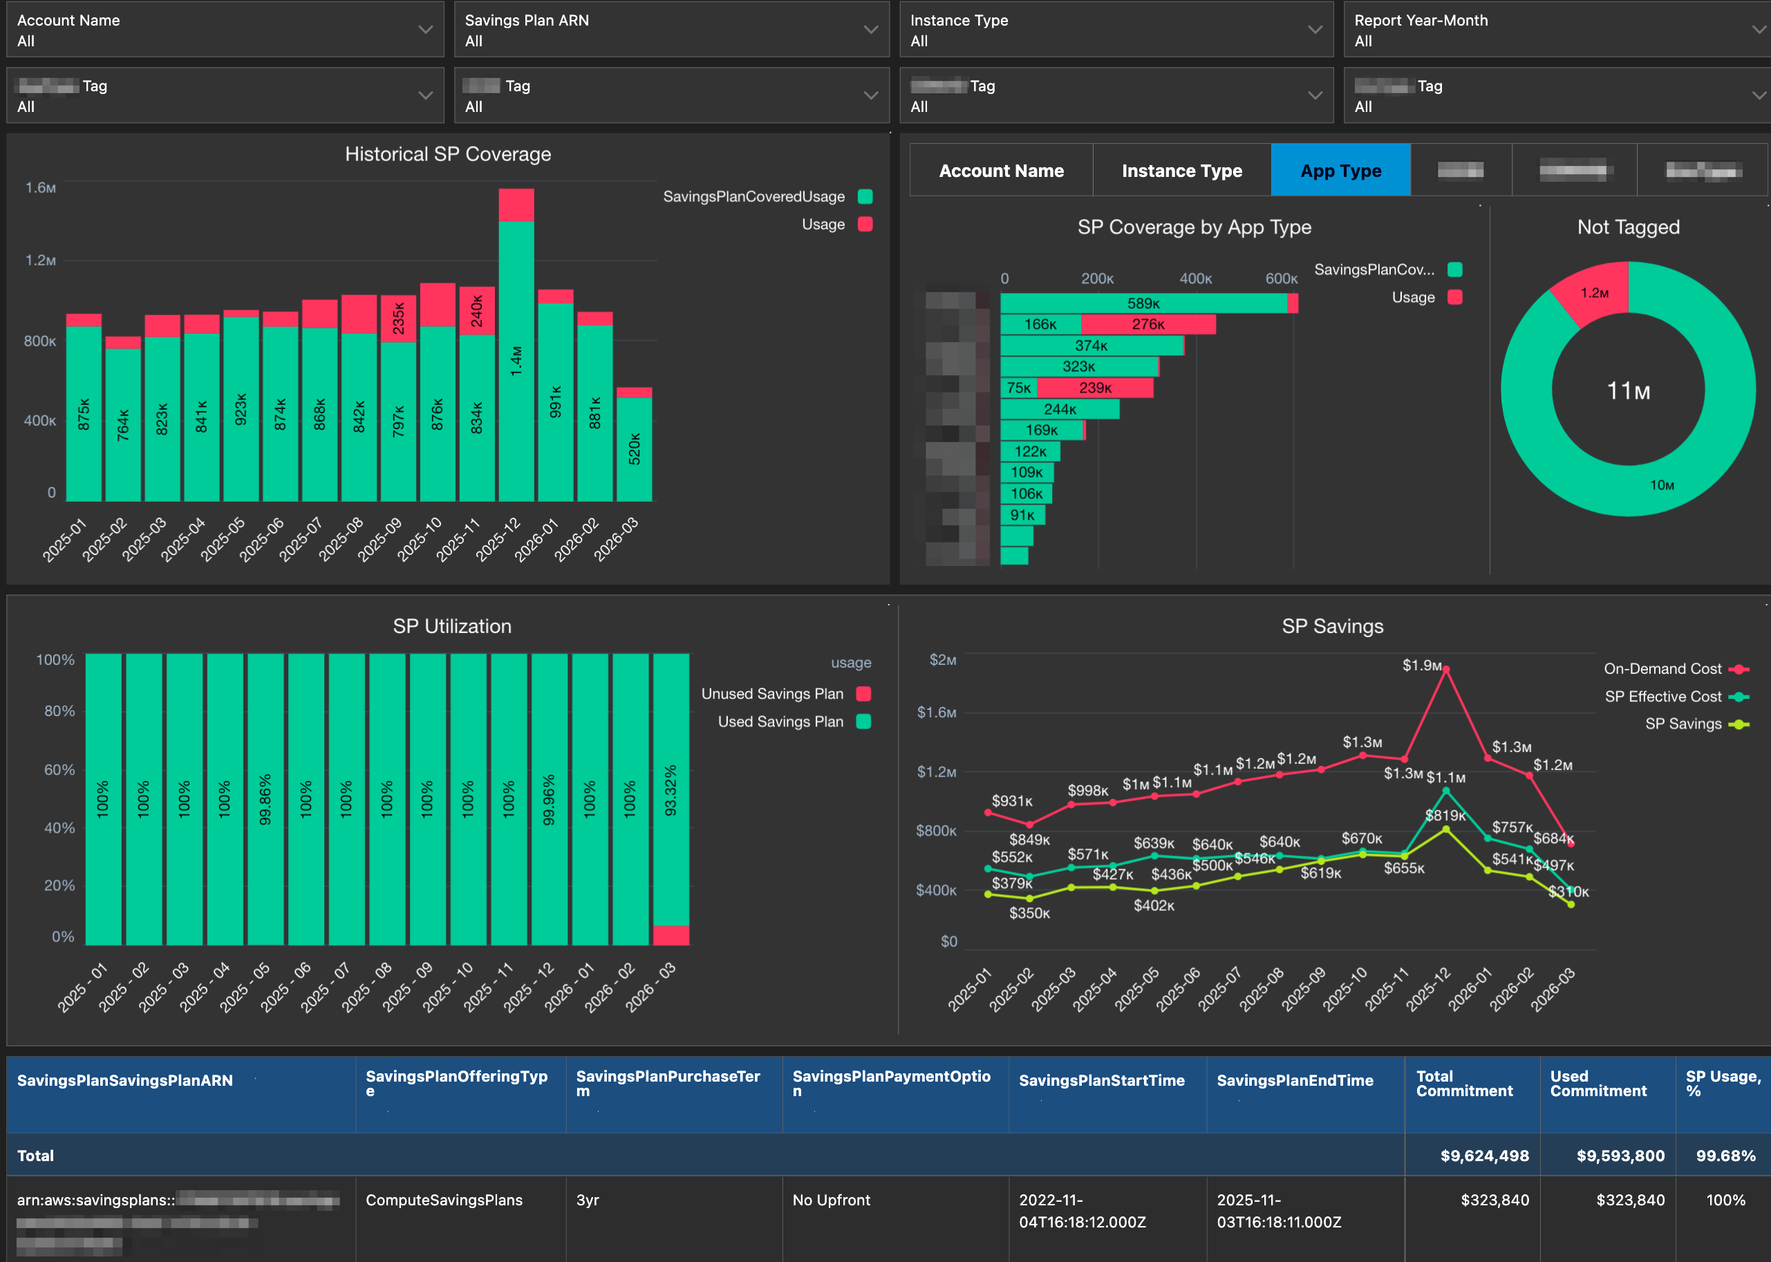
Task: Expand the Report Year-Month filter
Action: pos(1557,30)
